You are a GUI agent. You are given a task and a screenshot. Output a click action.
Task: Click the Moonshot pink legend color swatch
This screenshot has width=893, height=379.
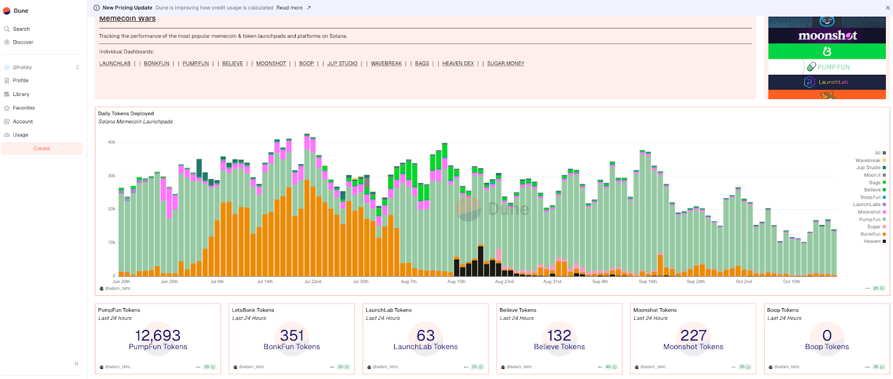[x=884, y=212]
